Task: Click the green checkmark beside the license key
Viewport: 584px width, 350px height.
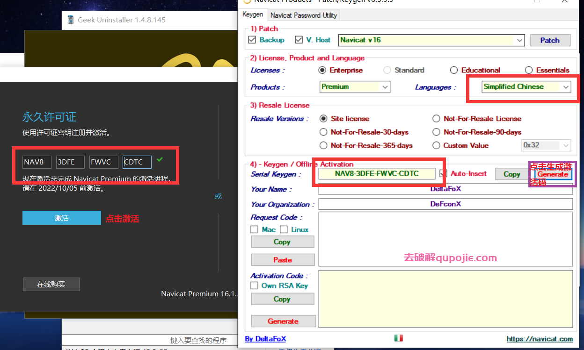Action: [160, 160]
